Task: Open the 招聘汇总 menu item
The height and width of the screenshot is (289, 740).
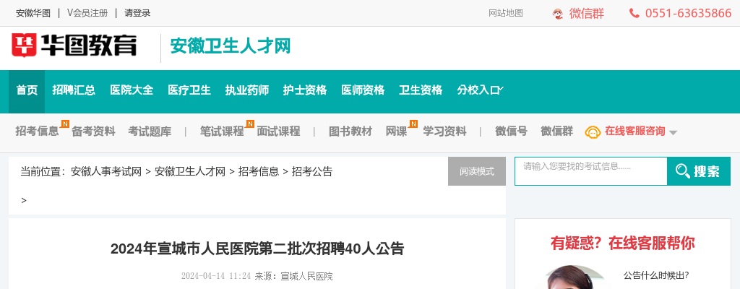Action: coord(74,90)
